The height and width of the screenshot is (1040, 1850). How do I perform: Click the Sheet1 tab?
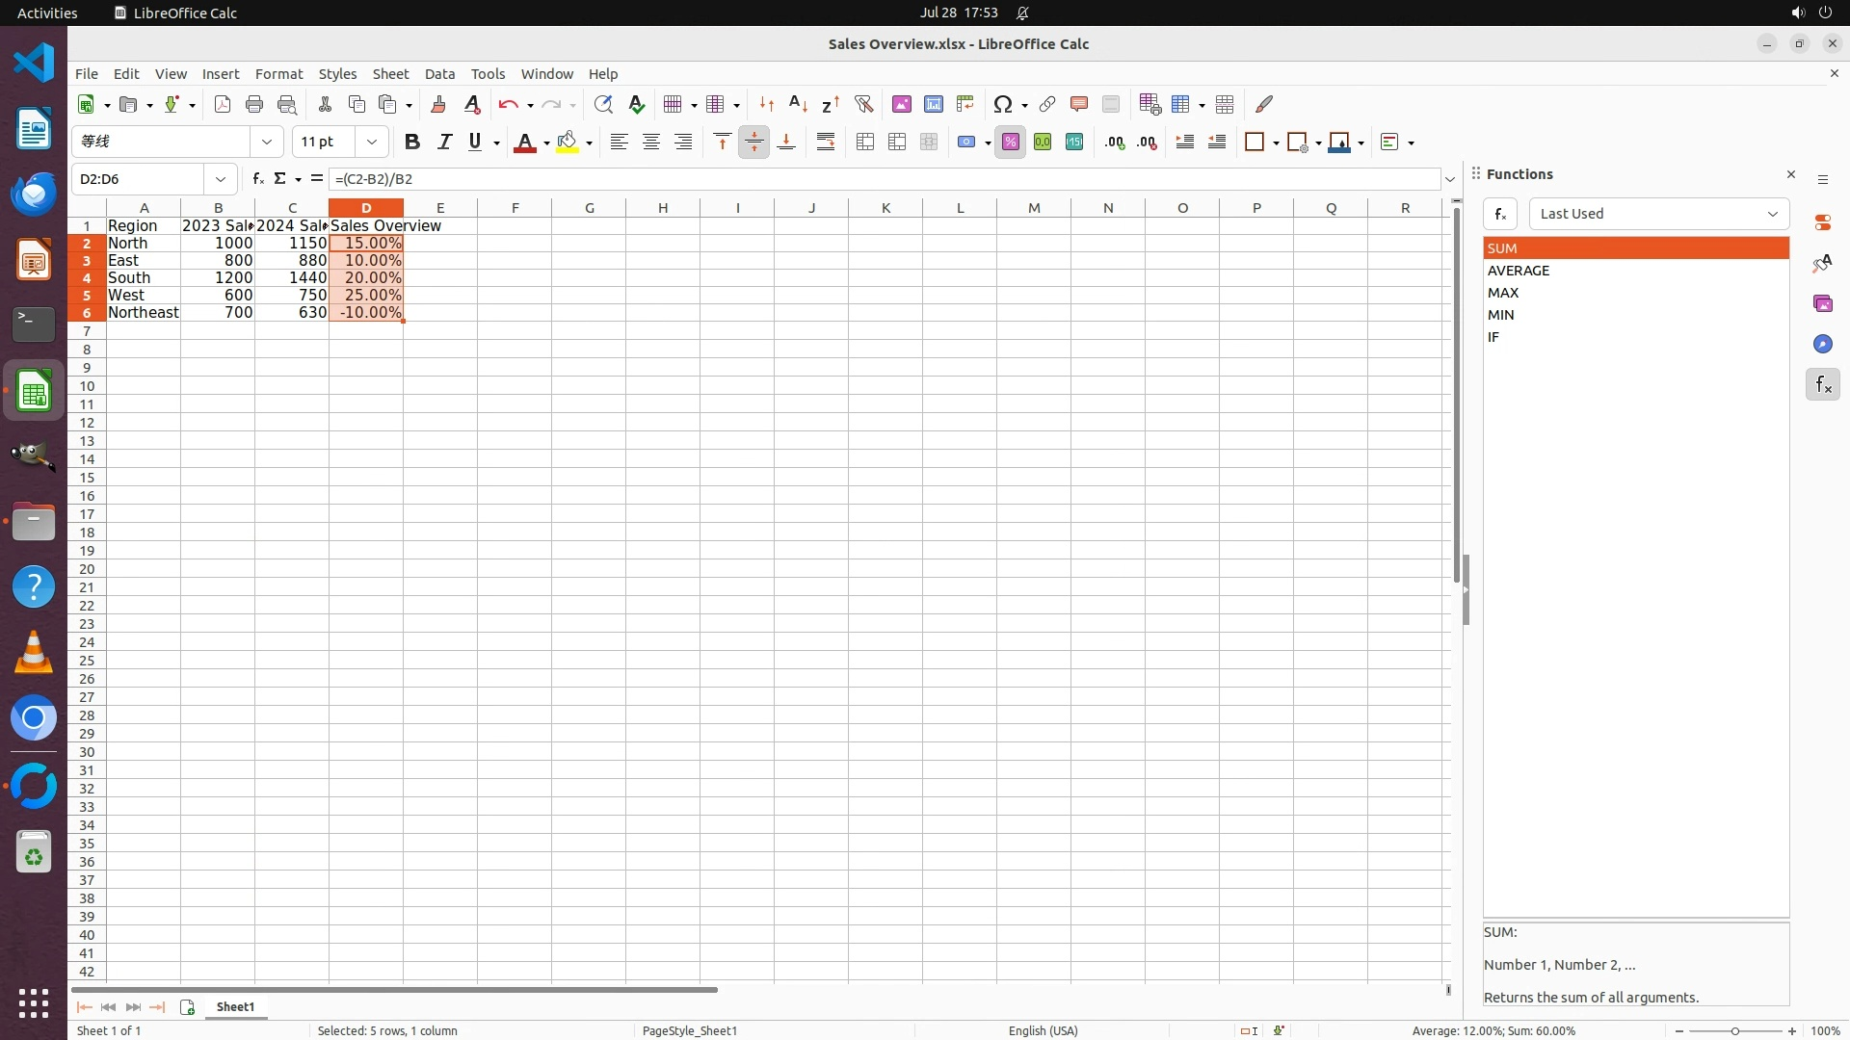pos(235,1006)
